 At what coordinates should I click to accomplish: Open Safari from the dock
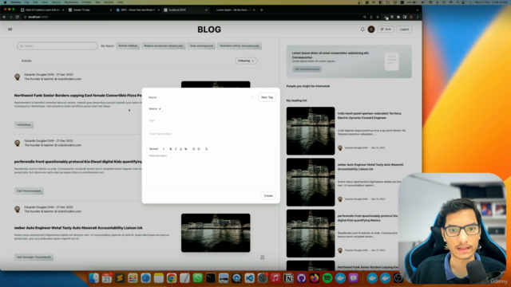[145, 278]
